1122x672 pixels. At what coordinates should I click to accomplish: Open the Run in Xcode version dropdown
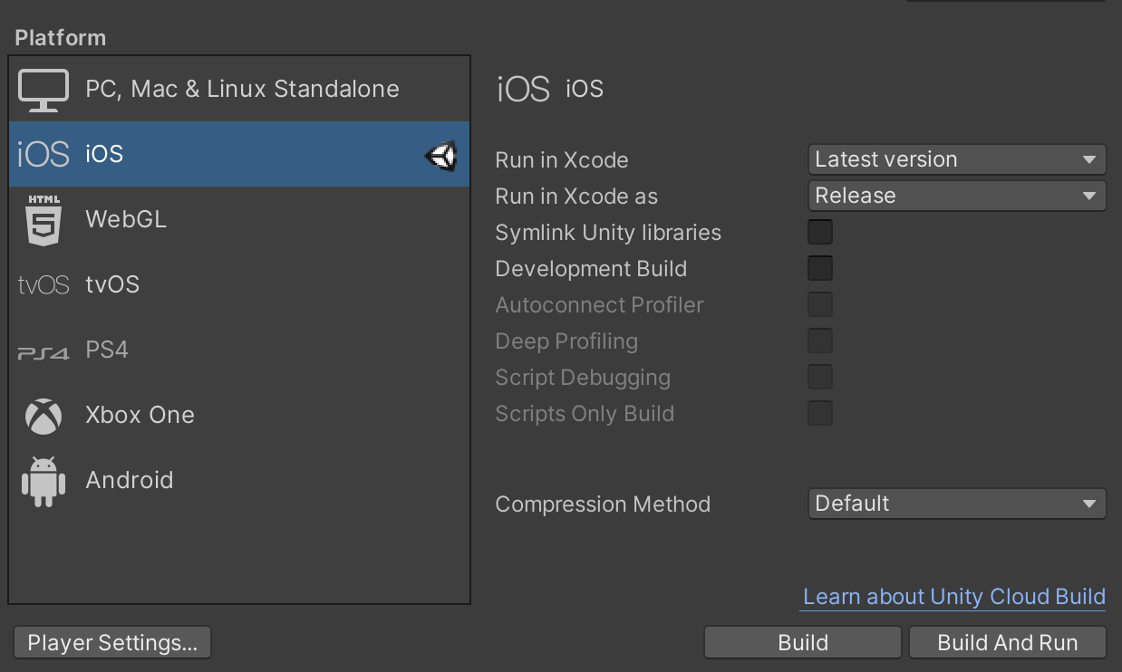click(957, 159)
